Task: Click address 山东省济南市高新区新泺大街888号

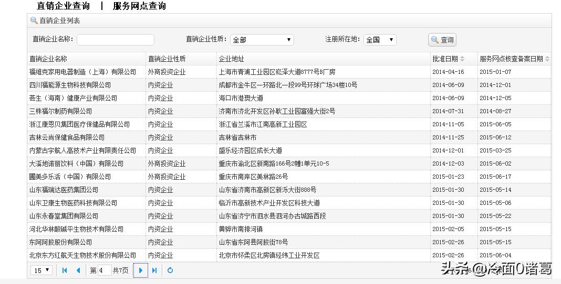Action: pyautogui.click(x=267, y=190)
